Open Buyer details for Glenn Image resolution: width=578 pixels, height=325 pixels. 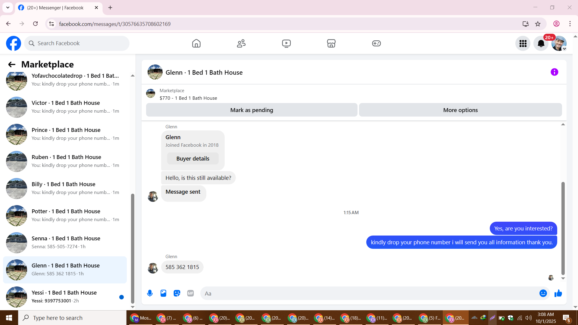(193, 158)
